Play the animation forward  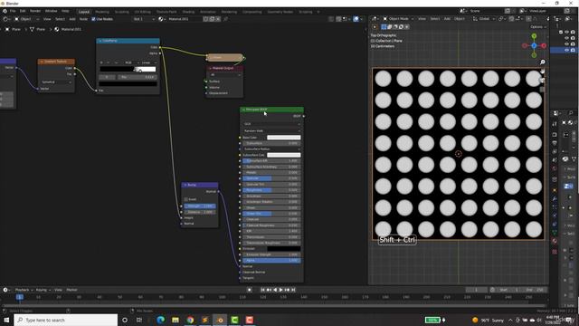point(281,290)
